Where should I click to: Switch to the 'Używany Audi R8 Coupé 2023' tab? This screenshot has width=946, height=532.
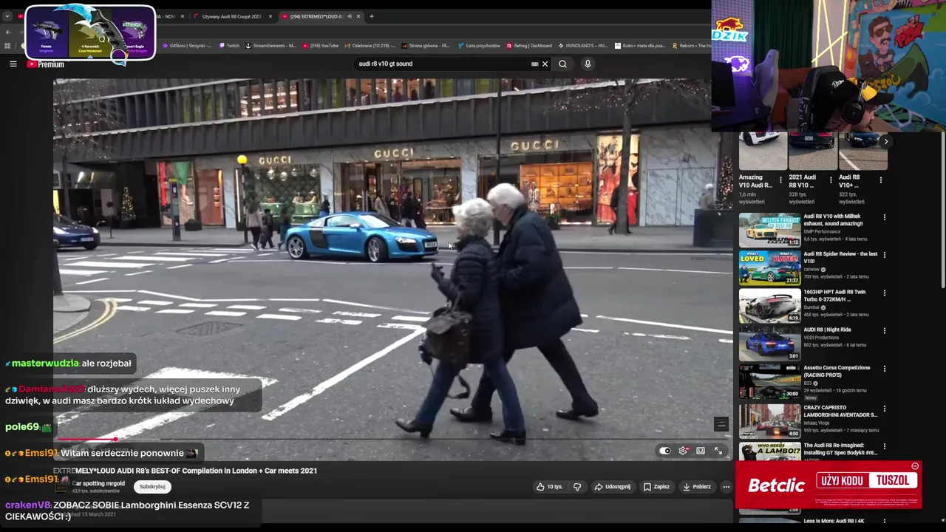point(231,16)
